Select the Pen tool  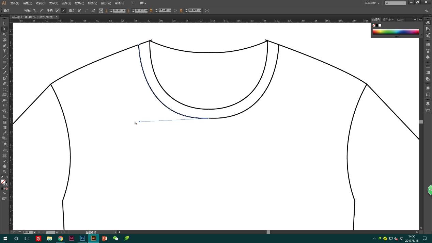point(4,45)
